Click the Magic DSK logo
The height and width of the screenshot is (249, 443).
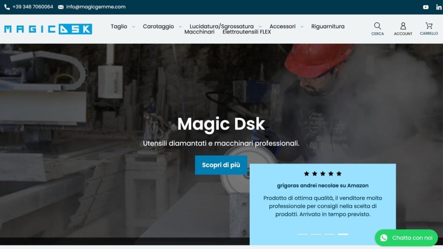click(48, 29)
